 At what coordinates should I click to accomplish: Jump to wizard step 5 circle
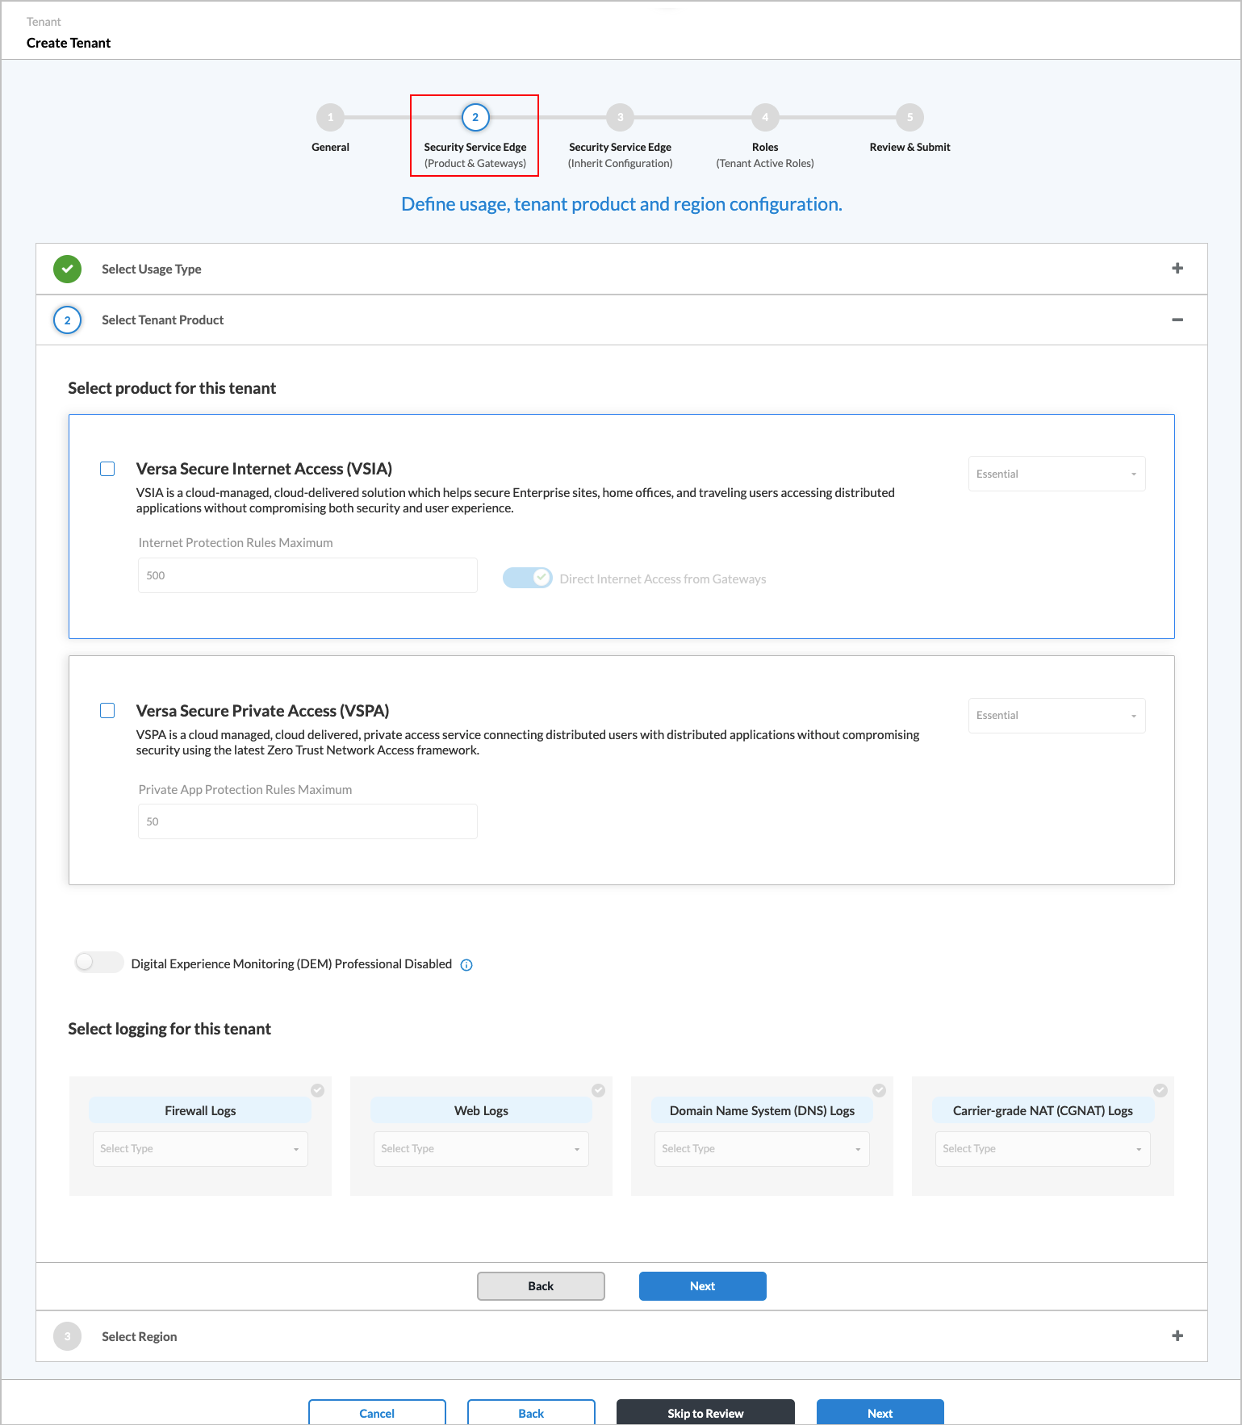(910, 117)
